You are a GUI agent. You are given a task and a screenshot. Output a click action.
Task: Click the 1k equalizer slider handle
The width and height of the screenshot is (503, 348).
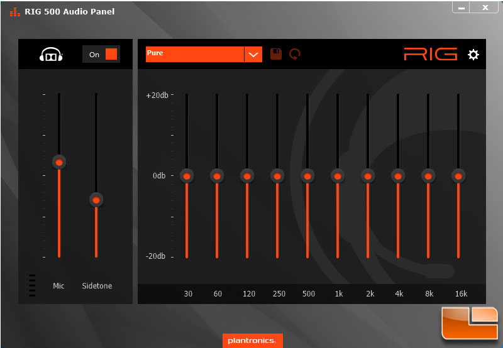pos(338,176)
